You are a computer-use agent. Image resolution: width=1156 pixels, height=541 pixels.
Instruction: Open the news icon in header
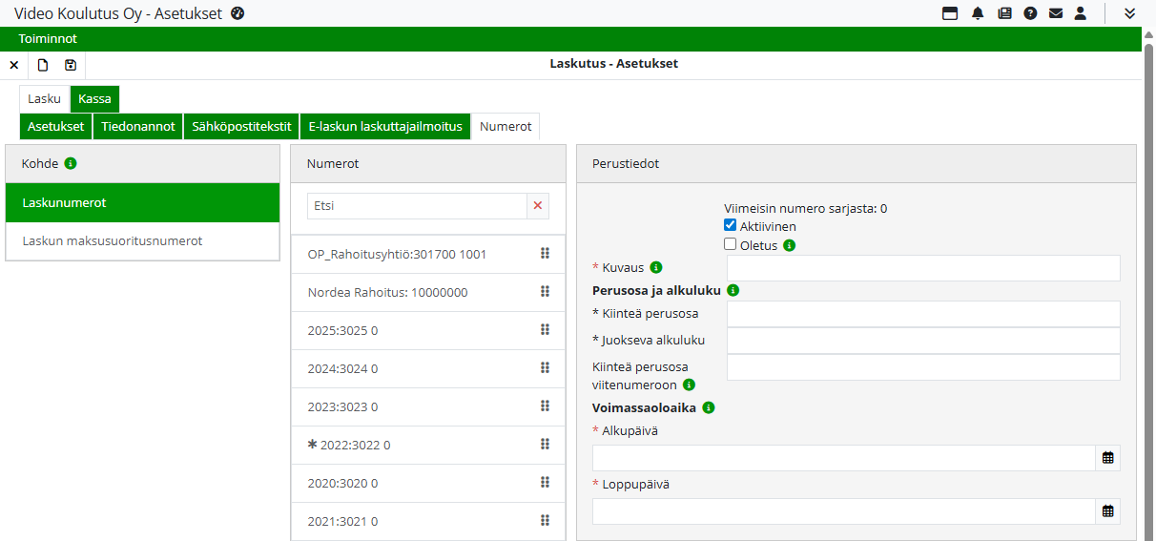[1004, 13]
